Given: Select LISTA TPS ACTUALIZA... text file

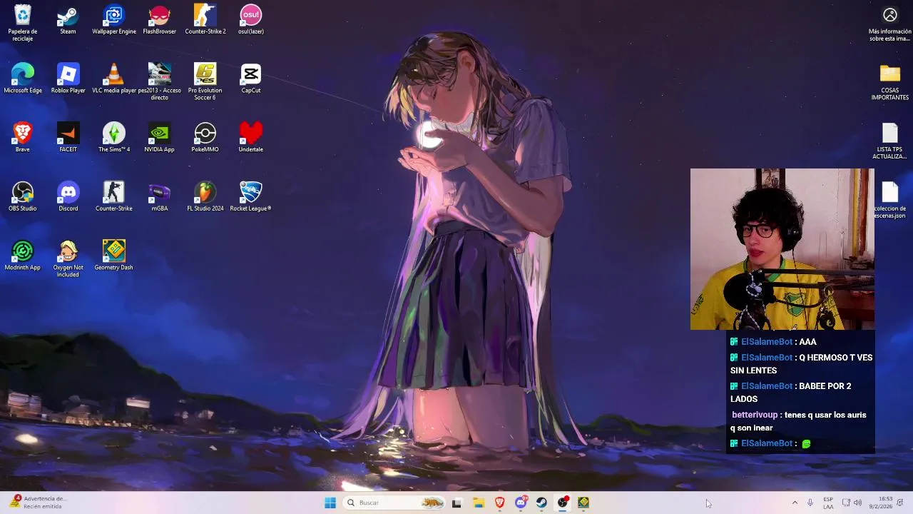Looking at the screenshot, I should [x=889, y=141].
